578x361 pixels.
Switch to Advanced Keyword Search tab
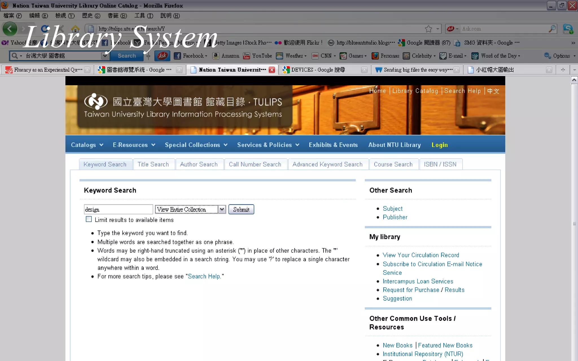click(328, 164)
